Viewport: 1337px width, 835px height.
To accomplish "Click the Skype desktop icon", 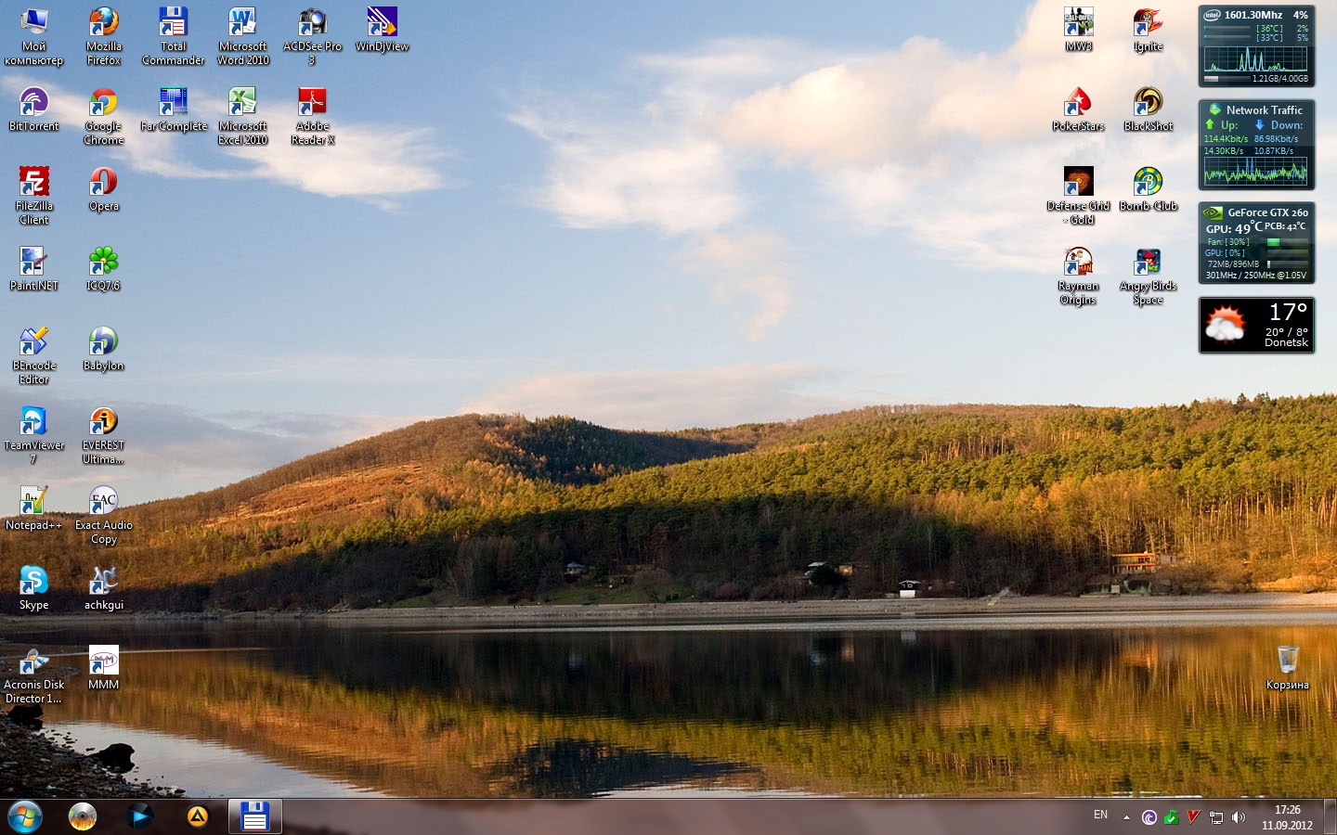I will [34, 583].
